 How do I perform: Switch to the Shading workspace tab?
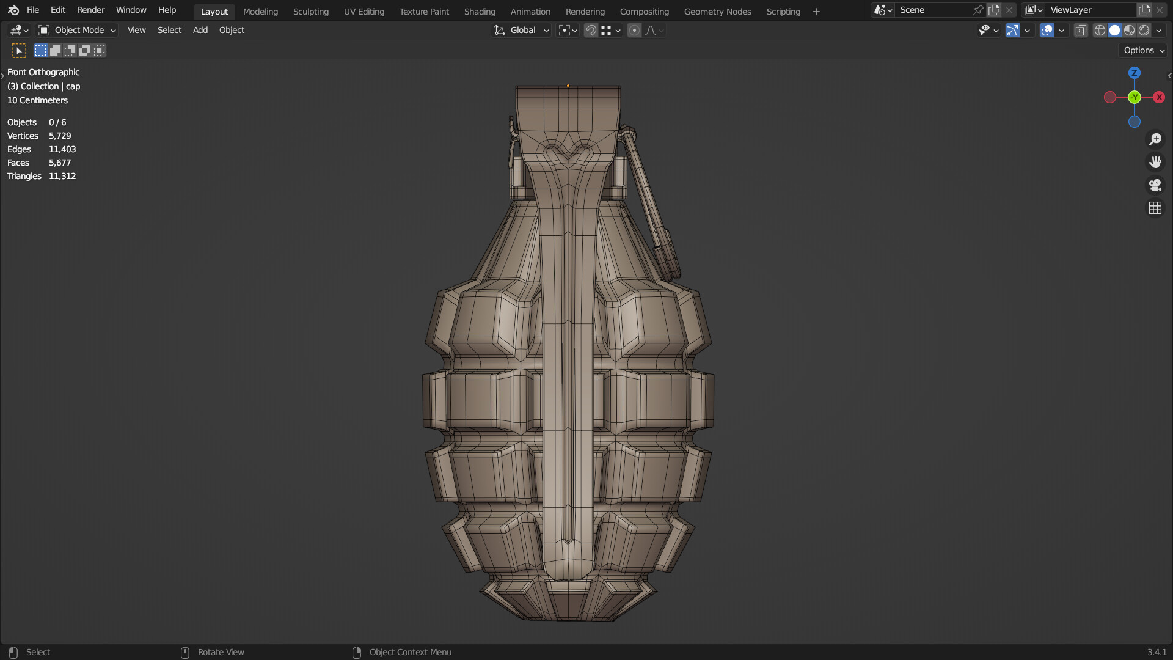(480, 11)
